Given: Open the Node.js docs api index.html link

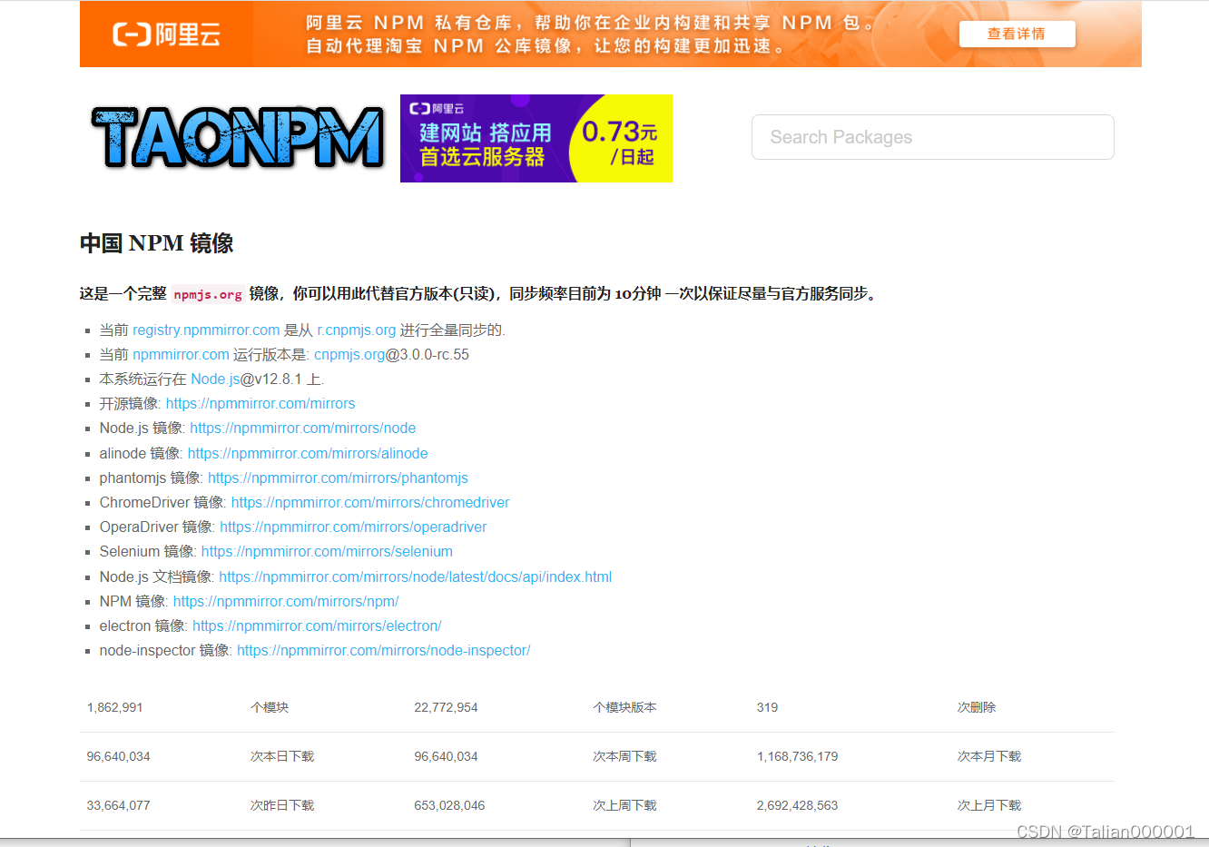Looking at the screenshot, I should click(x=416, y=576).
